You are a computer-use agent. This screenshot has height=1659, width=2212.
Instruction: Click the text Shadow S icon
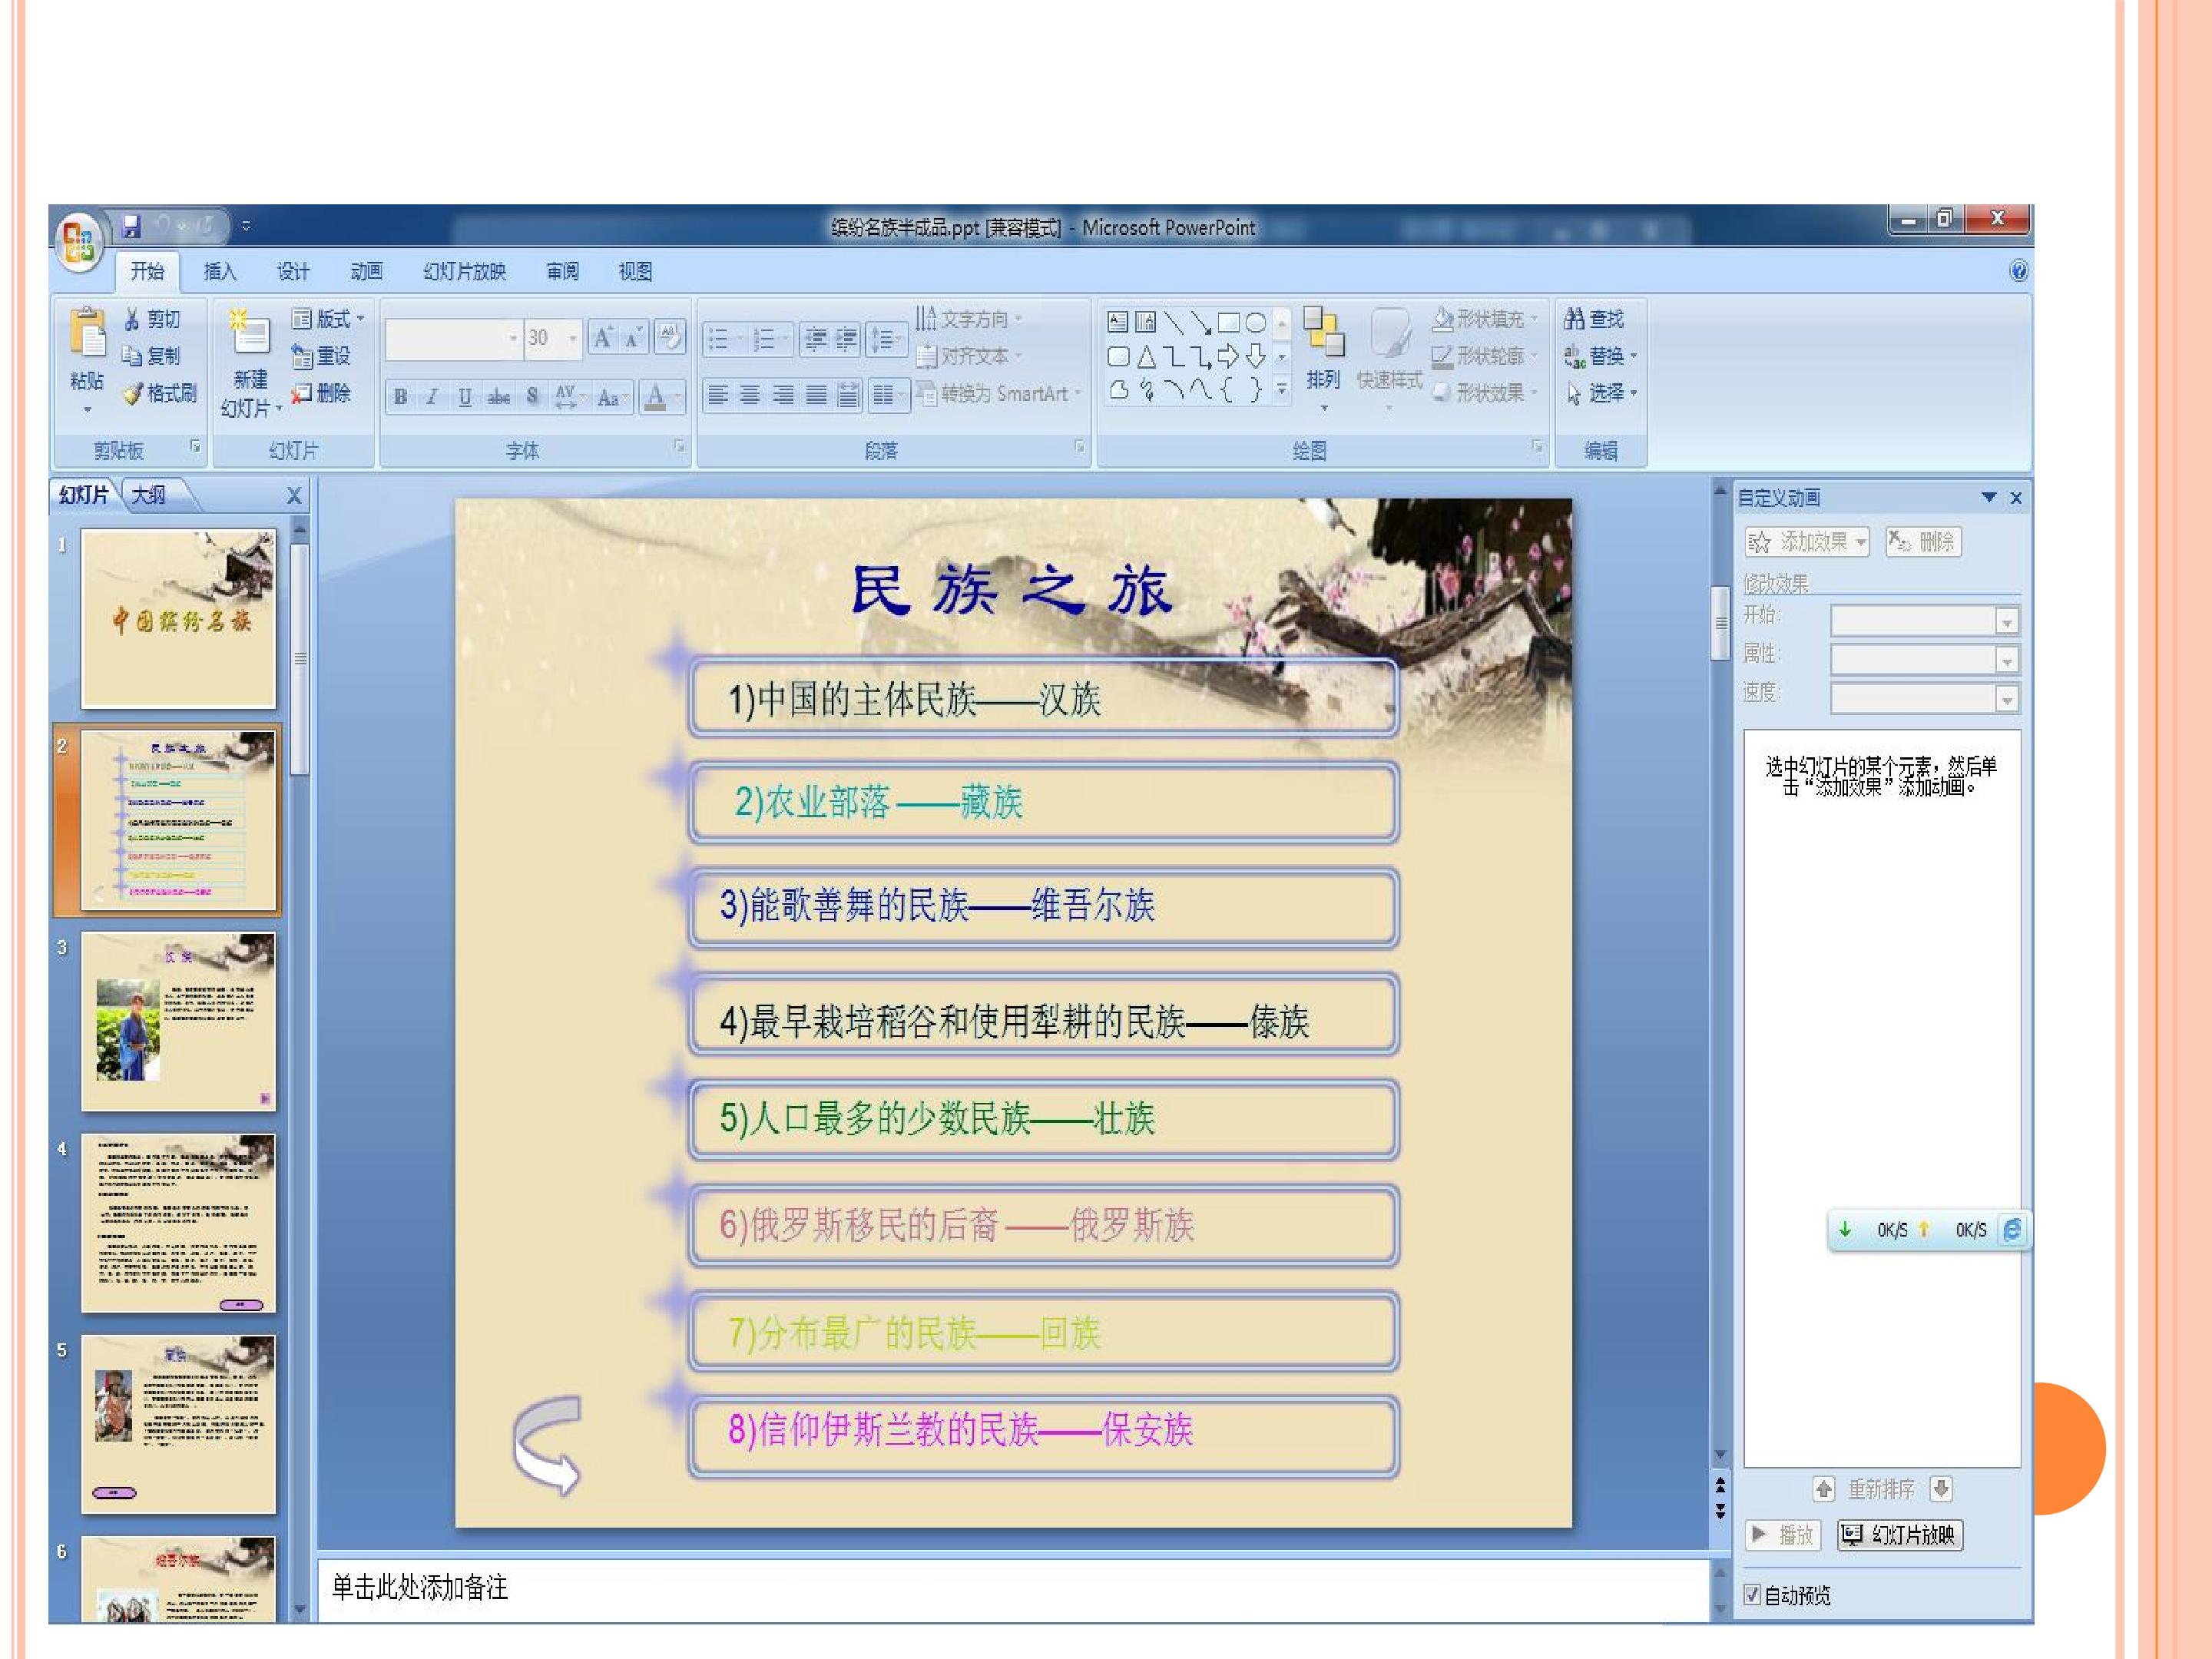tap(532, 397)
